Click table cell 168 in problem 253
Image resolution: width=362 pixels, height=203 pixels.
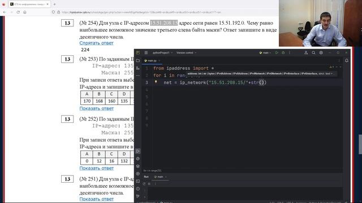(x=99, y=101)
